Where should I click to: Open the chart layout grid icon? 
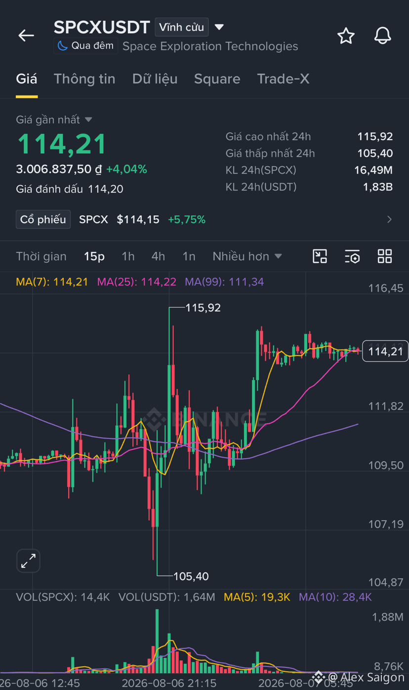(385, 256)
